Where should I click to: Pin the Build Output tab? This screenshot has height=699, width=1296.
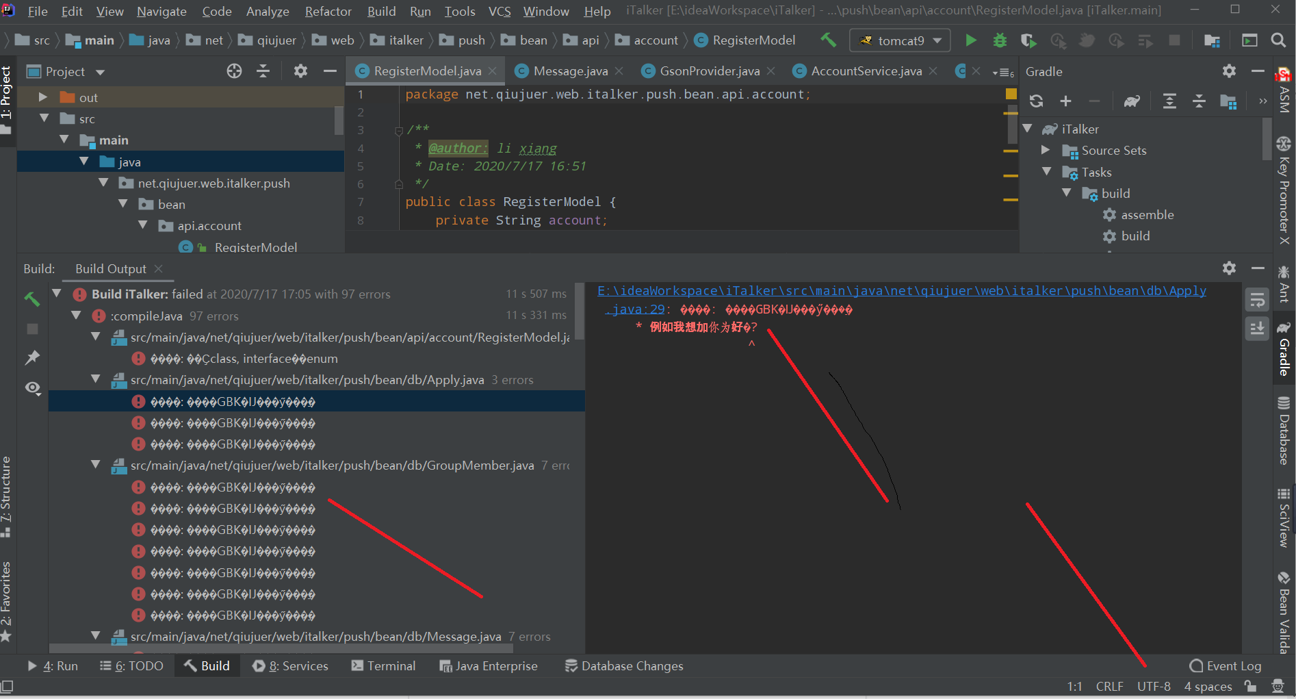32,357
